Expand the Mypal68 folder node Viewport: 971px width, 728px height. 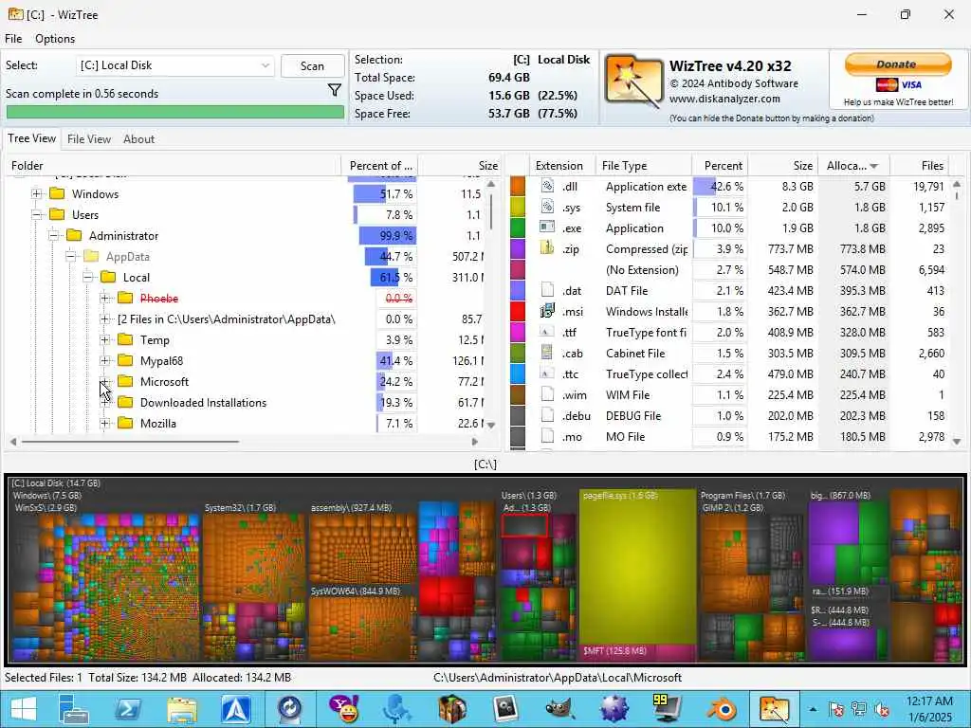click(104, 360)
